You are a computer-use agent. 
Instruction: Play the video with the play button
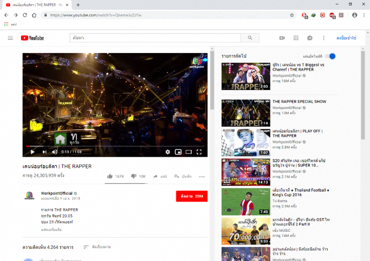[x=33, y=152]
